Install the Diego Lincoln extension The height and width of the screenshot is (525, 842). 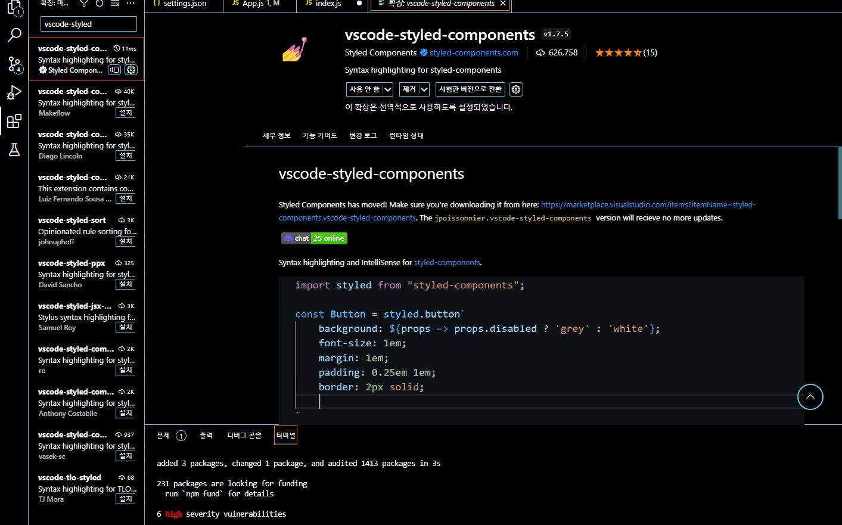126,156
